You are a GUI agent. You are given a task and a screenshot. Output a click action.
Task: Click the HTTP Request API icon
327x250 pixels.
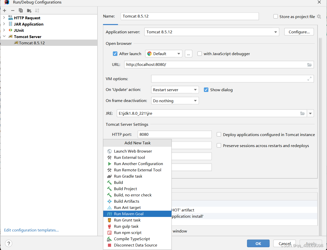click(10, 18)
